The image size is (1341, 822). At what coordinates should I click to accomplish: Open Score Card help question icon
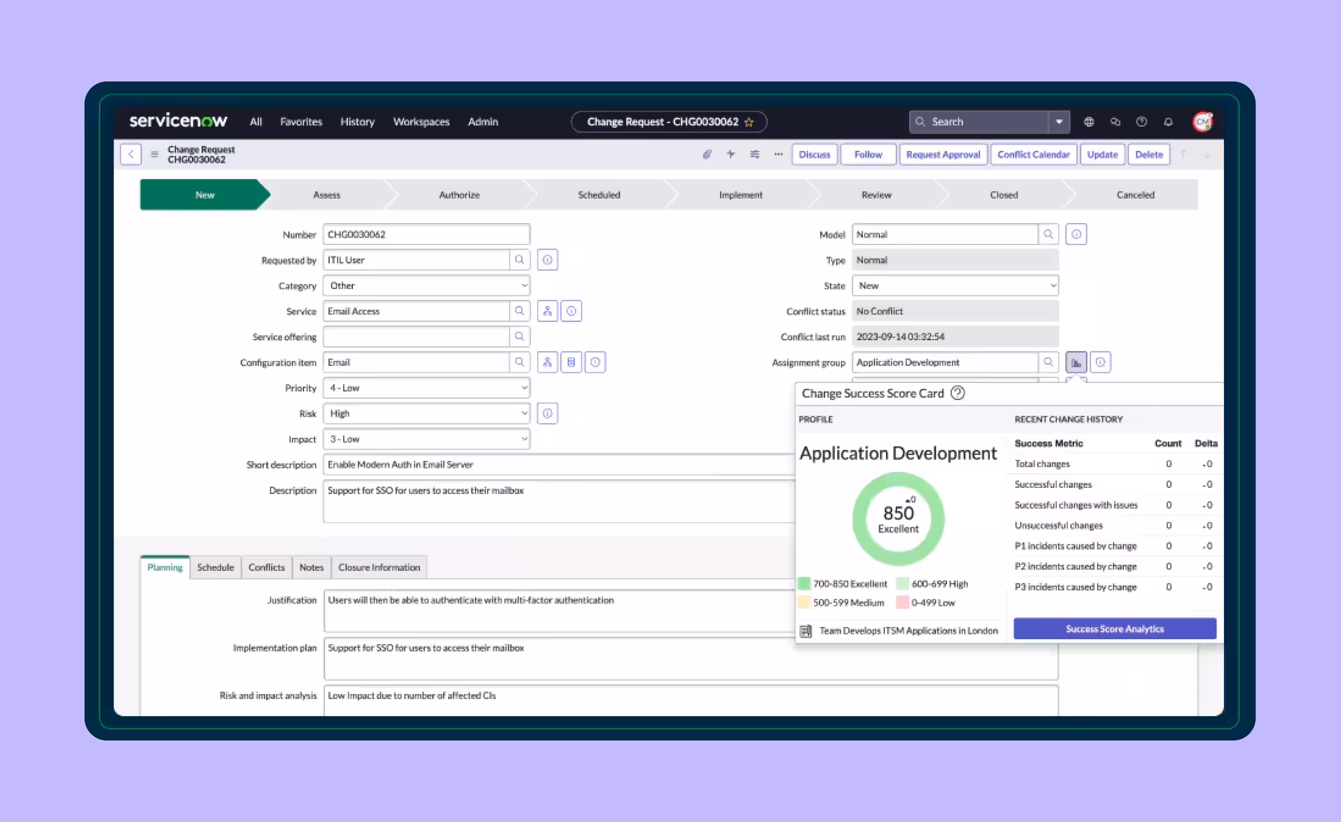[x=958, y=393]
